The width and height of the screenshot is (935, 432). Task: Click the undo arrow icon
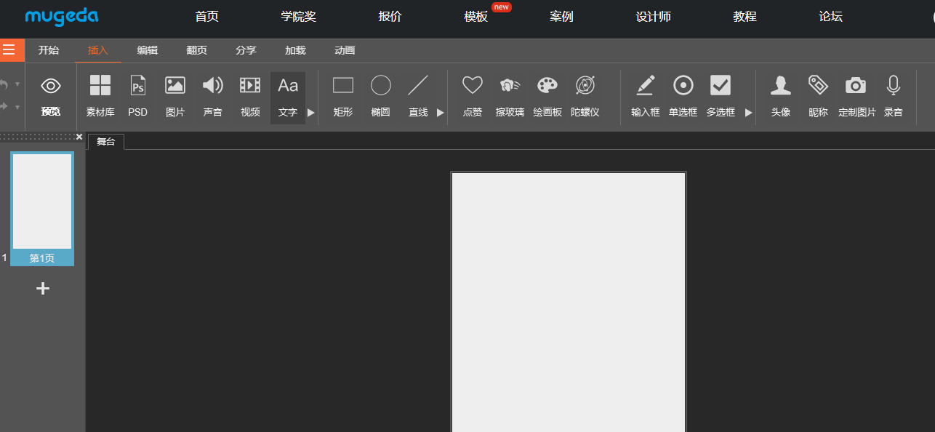point(4,84)
